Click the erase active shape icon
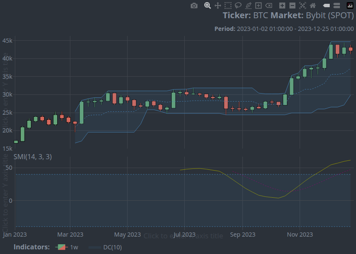356x254 pixels. click(269, 6)
